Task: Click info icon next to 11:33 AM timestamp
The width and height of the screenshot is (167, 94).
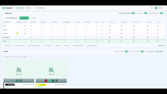Action: click(33, 84)
